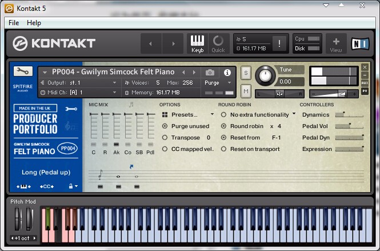Minimize the instrument header view
Viewport: 380px width, 251px height.
coord(365,75)
